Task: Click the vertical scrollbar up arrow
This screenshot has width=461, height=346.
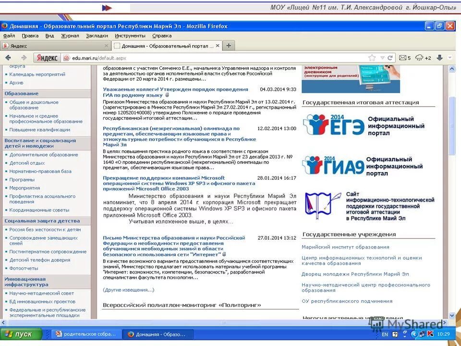Action: point(452,69)
